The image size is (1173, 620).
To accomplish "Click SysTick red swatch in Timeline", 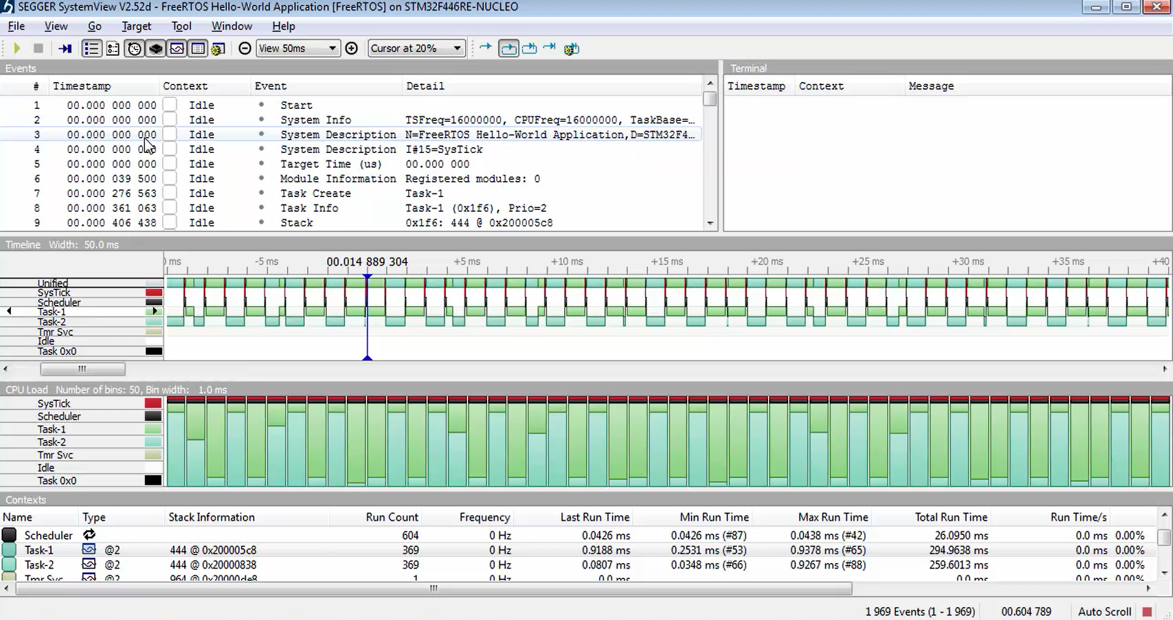I will coord(154,293).
